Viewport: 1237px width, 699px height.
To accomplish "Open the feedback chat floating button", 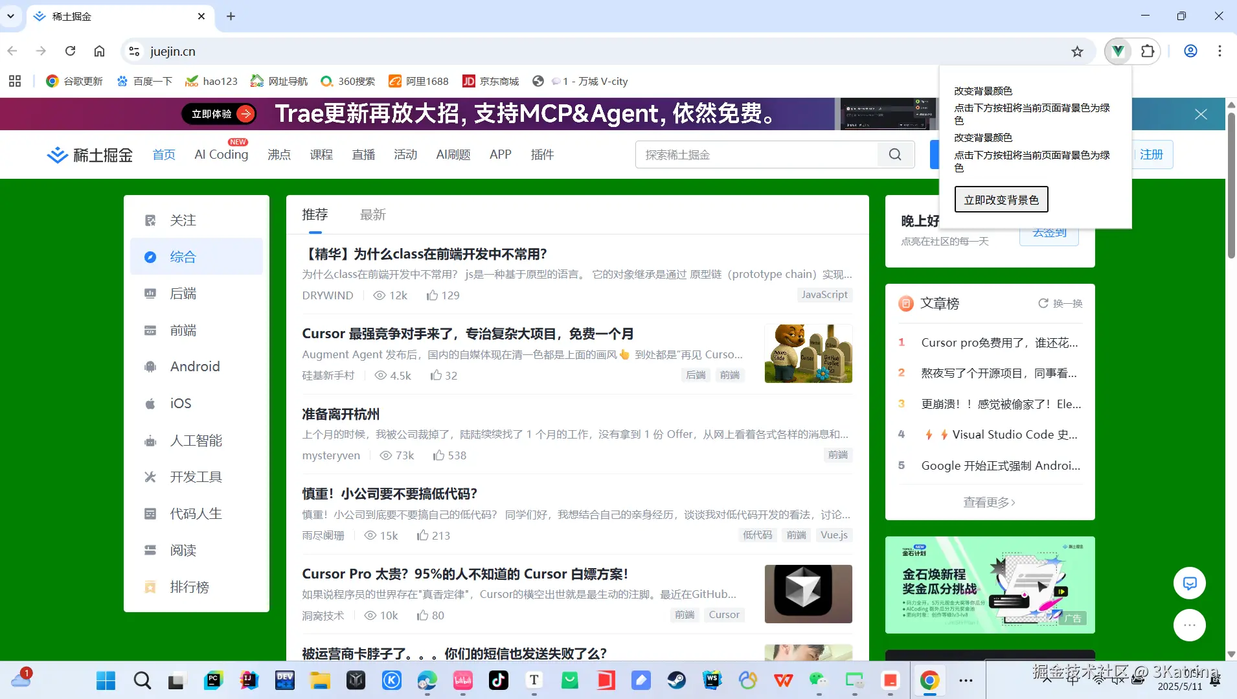I will (1190, 583).
